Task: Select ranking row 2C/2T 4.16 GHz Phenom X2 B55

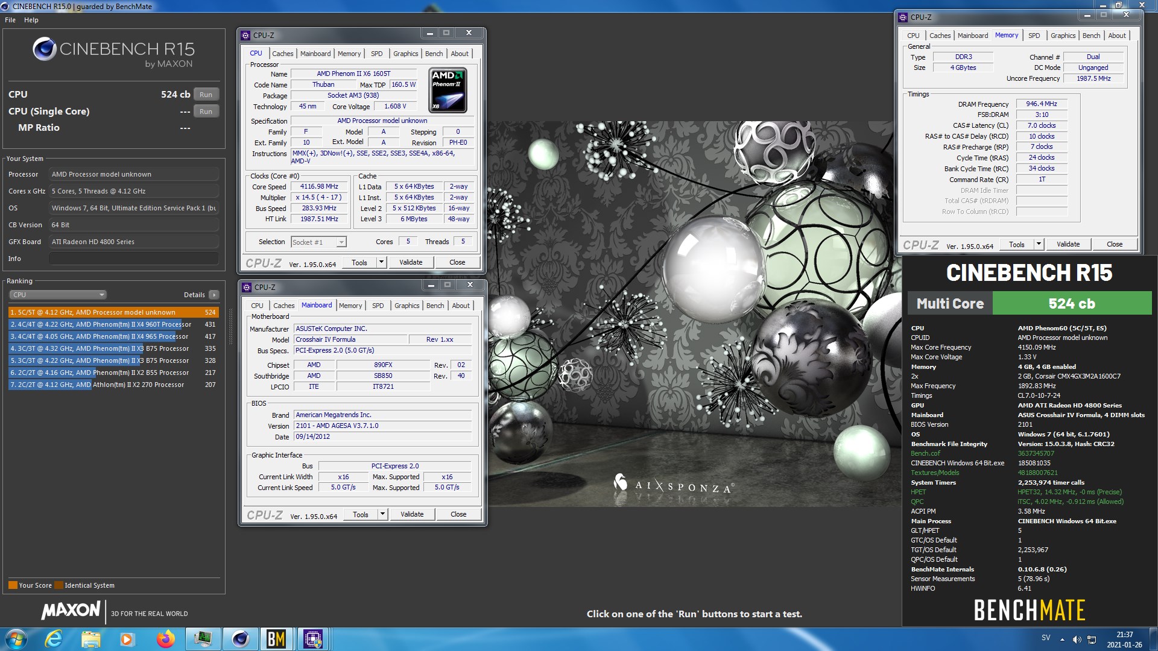Action: point(113,373)
